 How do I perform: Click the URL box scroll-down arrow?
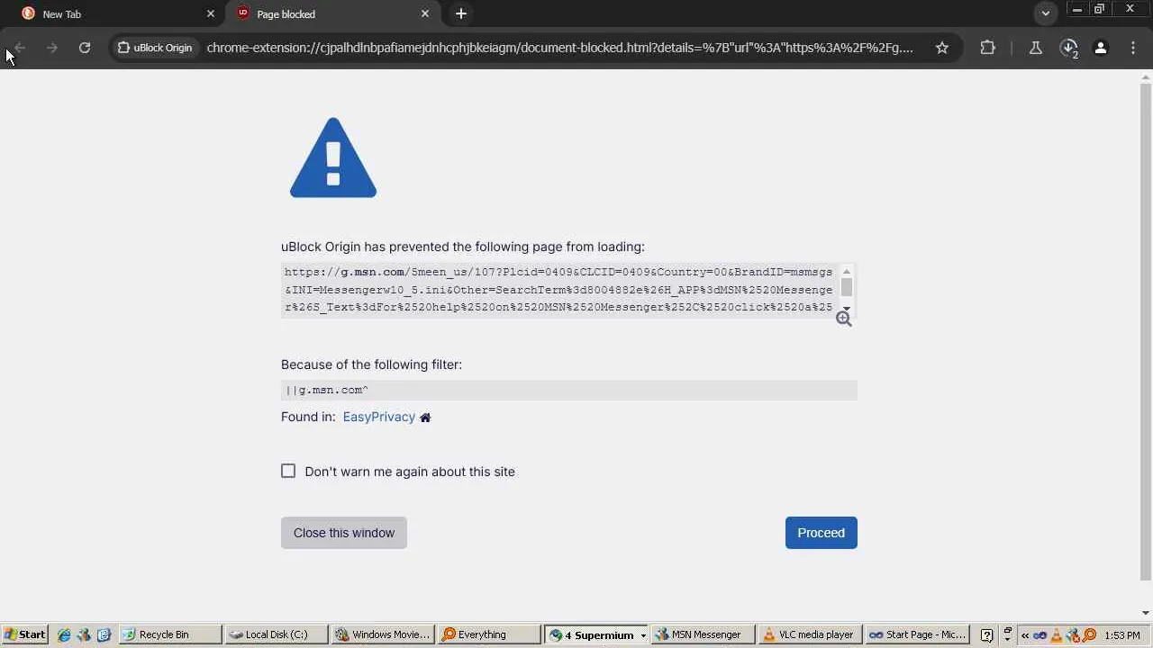pos(847,309)
